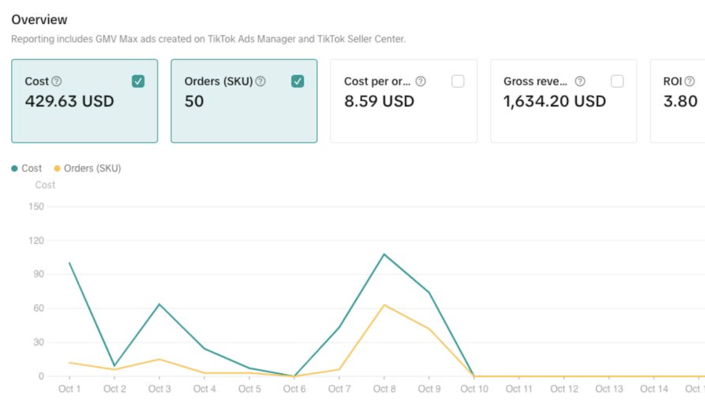Click the Cost per order help icon
The image size is (705, 409).
coord(421,81)
